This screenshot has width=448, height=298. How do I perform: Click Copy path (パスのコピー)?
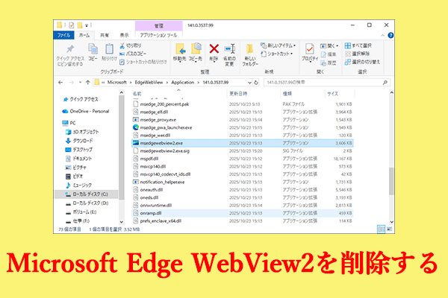click(x=133, y=54)
